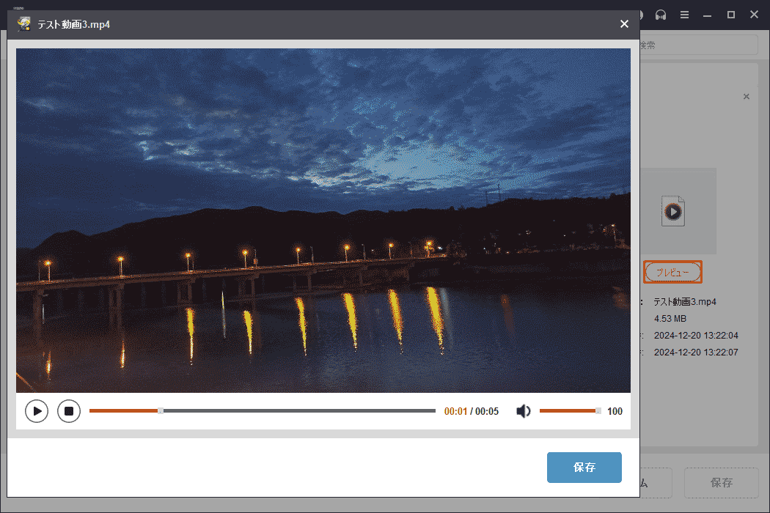Open support via the headphones icon
The width and height of the screenshot is (770, 513).
tap(661, 15)
